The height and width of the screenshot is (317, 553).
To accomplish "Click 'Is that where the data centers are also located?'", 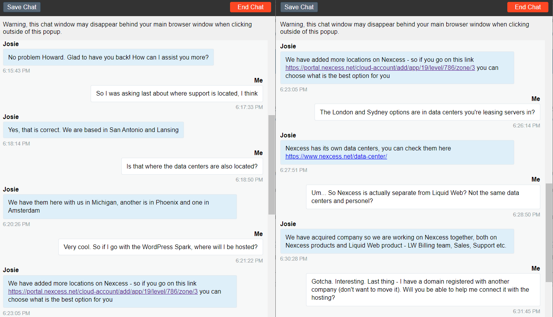I will pos(192,166).
